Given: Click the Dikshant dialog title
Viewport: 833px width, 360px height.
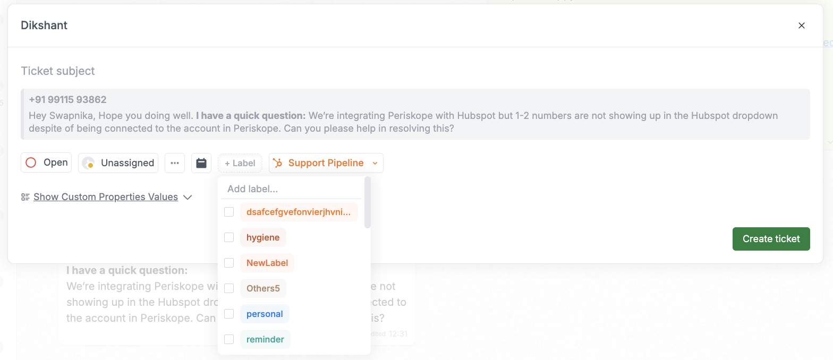Looking at the screenshot, I should 44,25.
